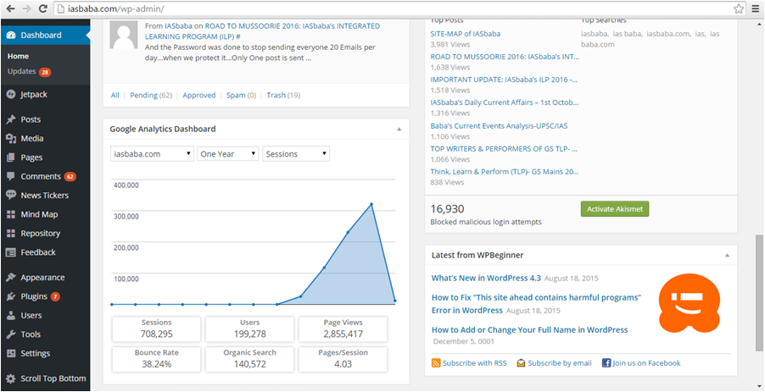This screenshot has width=765, height=392.
Task: Open Baba's Current Events Analysis-UPSC/IAS
Action: [x=499, y=125]
